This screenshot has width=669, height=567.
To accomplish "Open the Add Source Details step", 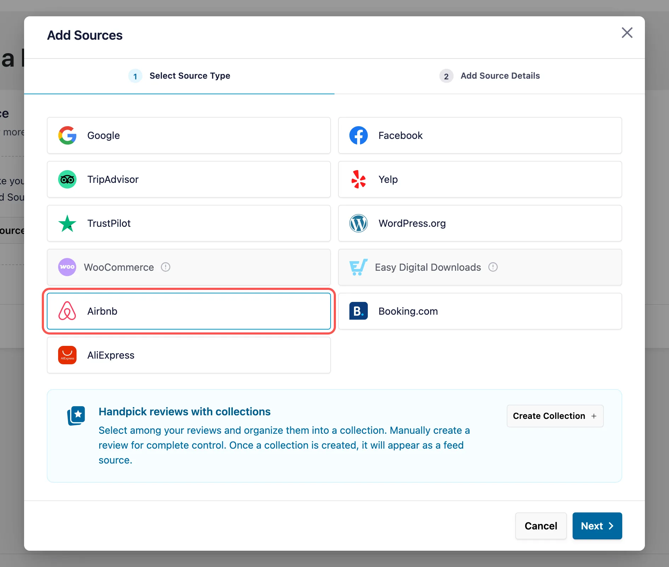I will 490,76.
